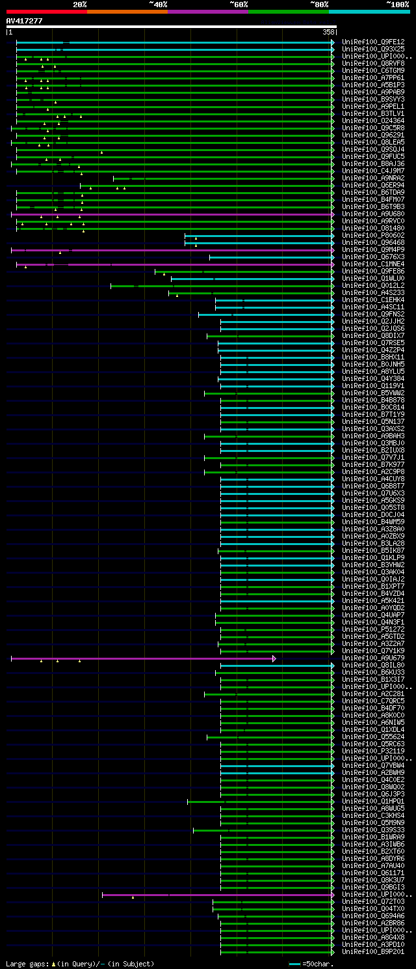Select label UniRef100_B5VWW2
416x969 pixels.
[373, 393]
